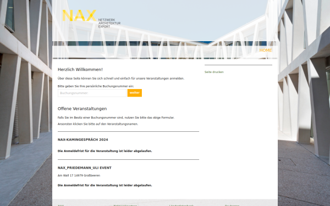Click sentence starting 'Falls Sie im Besitz einer Buchungsnummer'
This screenshot has height=206, width=330.
click(x=116, y=118)
